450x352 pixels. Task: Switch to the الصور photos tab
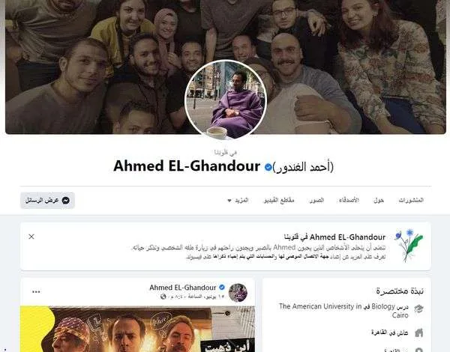(x=316, y=200)
